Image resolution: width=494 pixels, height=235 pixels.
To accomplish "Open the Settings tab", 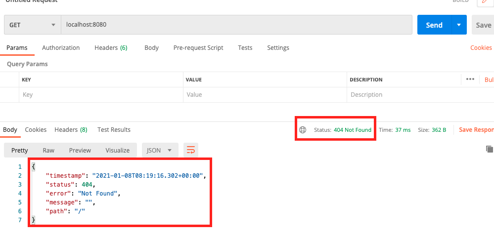I will [x=278, y=48].
